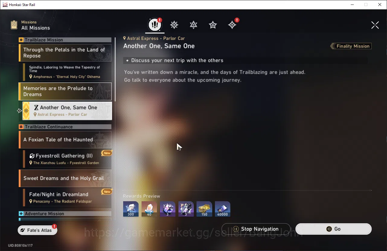Minimize the Honkai: Star Rail window
Image resolution: width=387 pixels, height=251 pixels.
tap(352, 5)
